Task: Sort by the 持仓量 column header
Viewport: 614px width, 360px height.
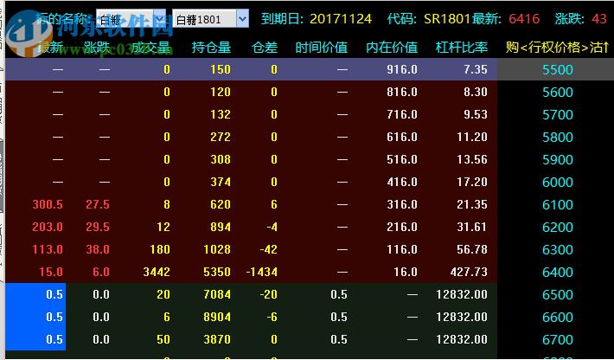Action: 211,48
